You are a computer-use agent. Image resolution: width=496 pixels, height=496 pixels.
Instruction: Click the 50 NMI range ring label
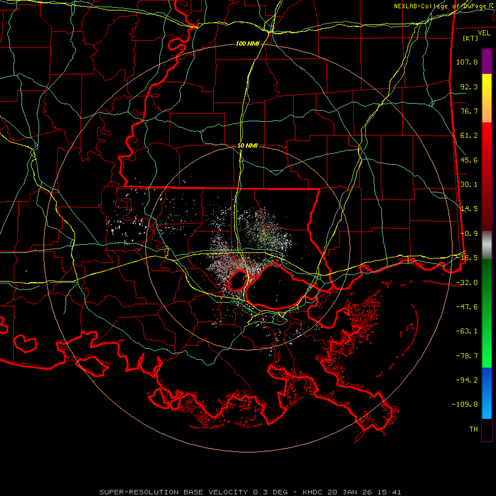coord(247,146)
